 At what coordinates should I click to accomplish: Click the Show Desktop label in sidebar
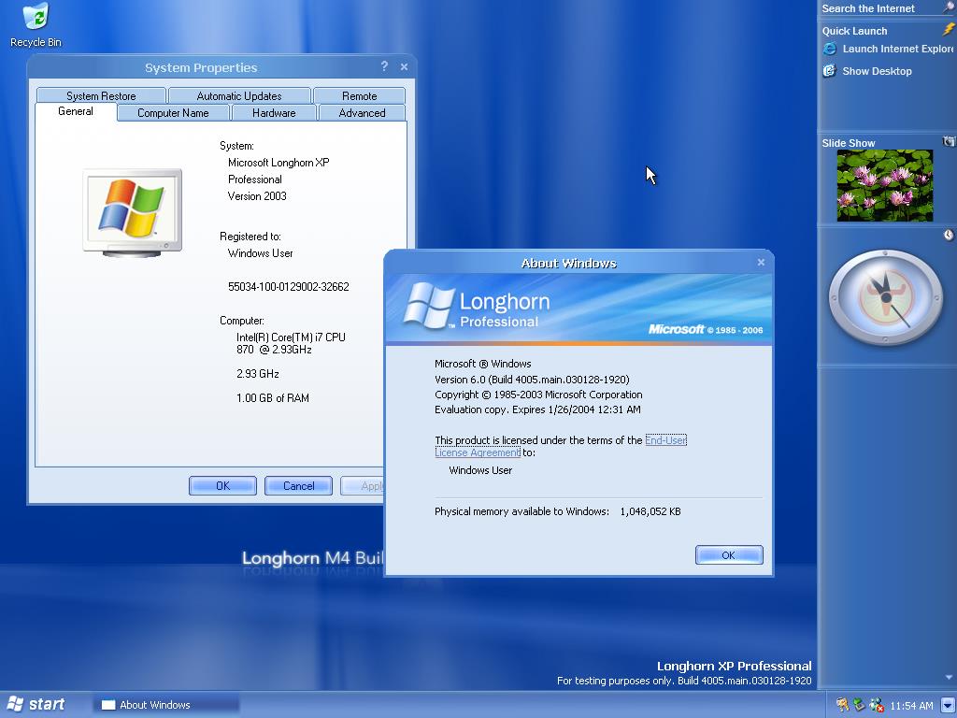(877, 71)
